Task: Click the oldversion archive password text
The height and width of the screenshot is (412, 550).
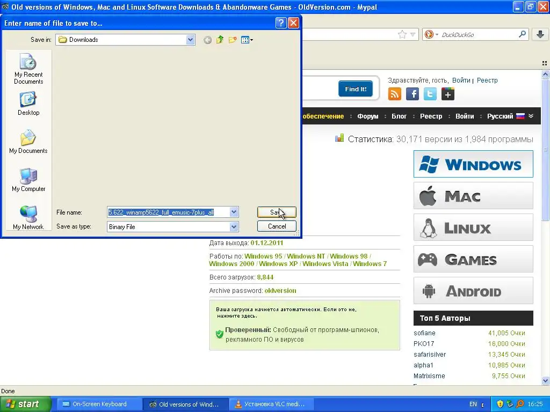Action: coord(280,290)
